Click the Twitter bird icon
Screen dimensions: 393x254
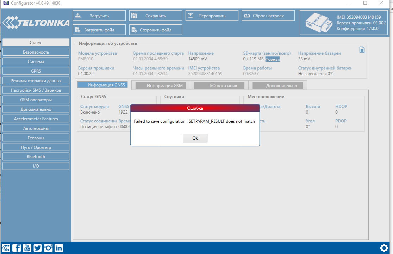(38, 248)
